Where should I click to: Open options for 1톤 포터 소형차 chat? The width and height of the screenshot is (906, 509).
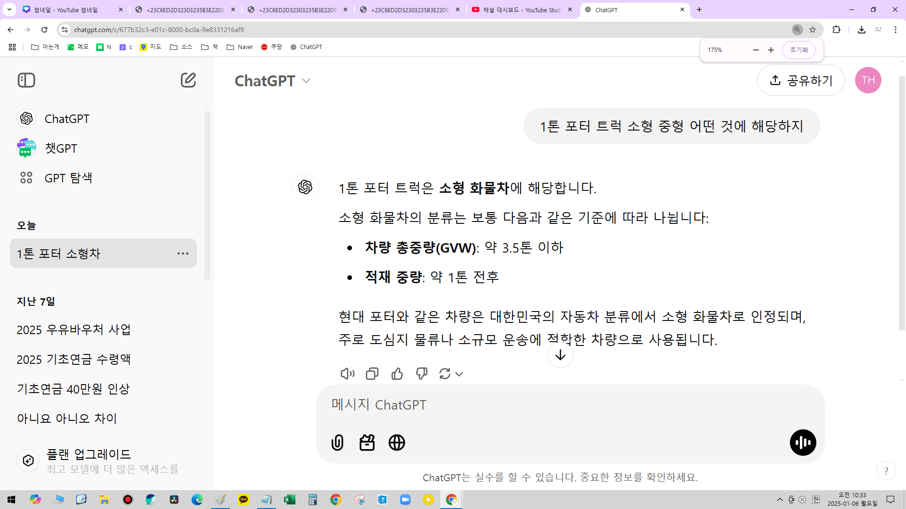(x=183, y=254)
